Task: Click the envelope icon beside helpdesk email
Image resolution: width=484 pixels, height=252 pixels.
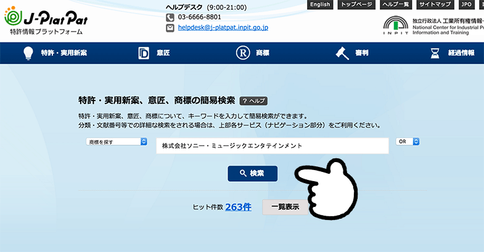Action: coord(170,28)
